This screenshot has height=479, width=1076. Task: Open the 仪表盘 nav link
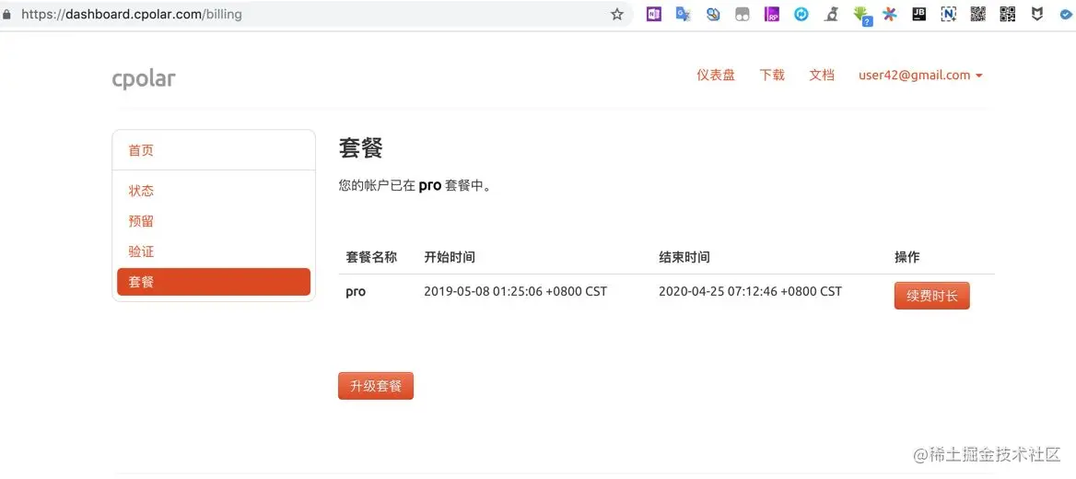(x=716, y=76)
